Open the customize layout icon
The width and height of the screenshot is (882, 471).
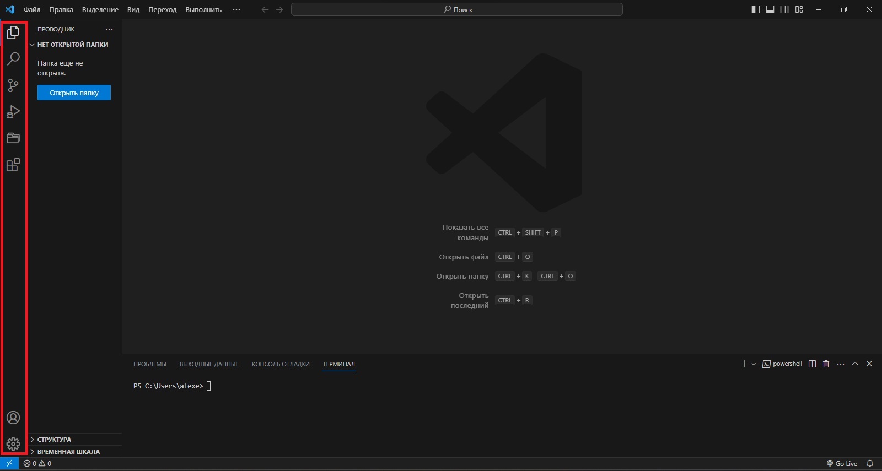tap(799, 9)
